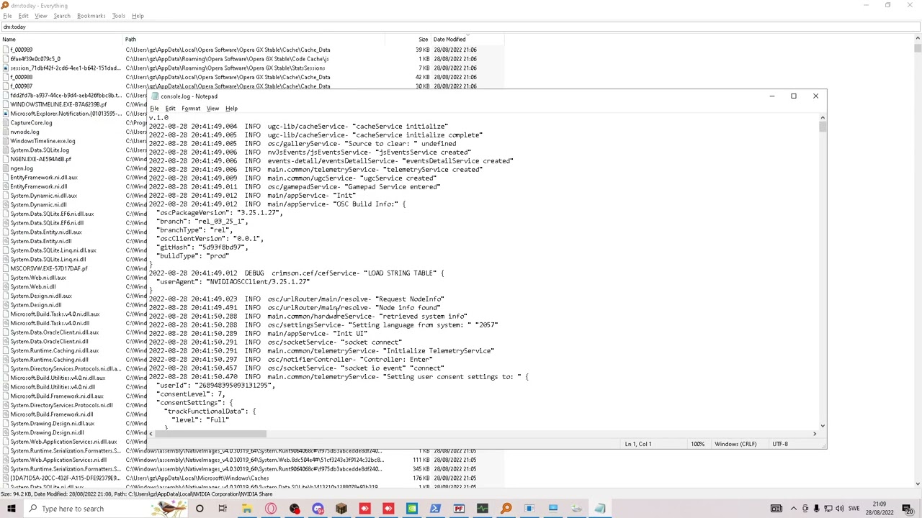Image resolution: width=922 pixels, height=518 pixels.
Task: Show hidden system tray icons
Action: [793, 509]
